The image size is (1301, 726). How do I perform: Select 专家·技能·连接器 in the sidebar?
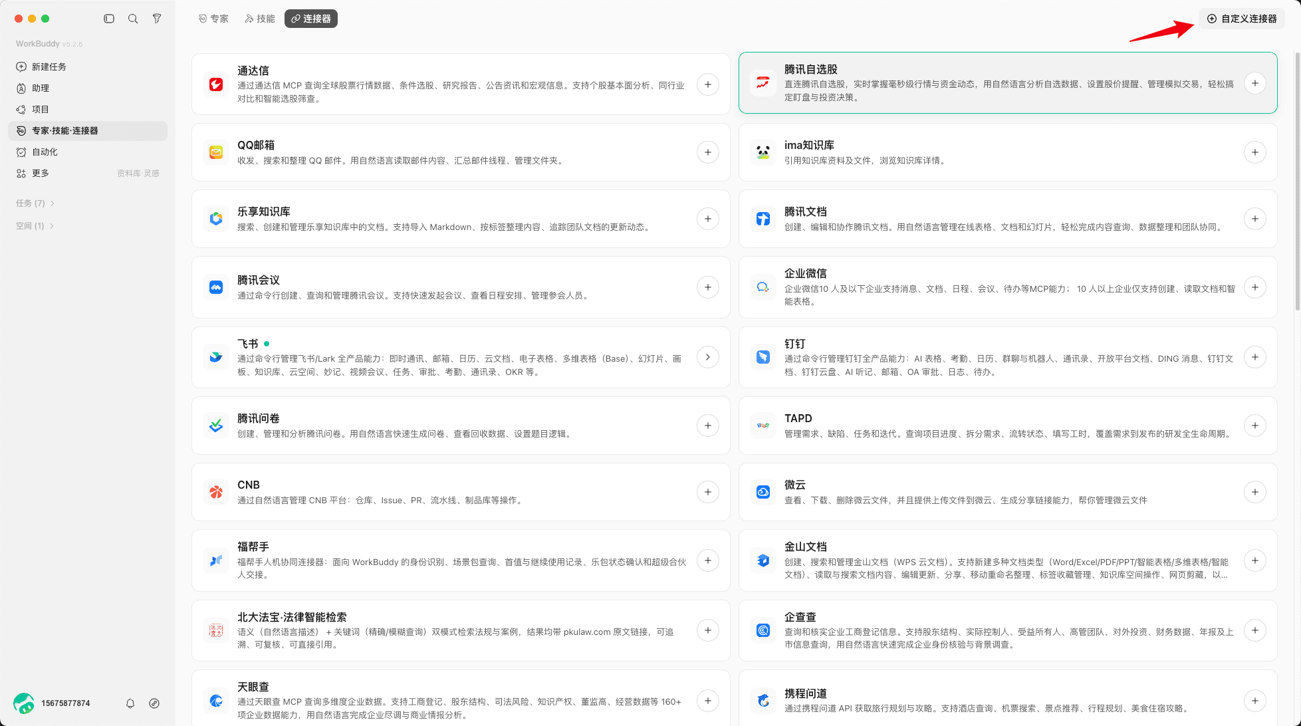[88, 130]
